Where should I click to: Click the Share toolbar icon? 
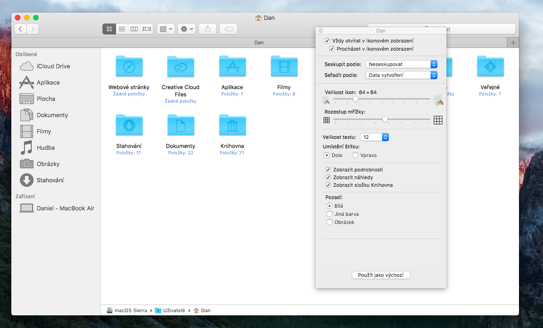click(208, 29)
